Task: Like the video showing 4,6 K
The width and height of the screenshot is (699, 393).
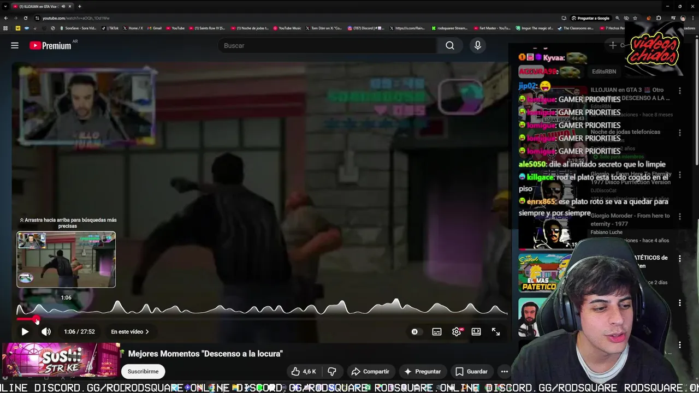Action: tap(303, 371)
